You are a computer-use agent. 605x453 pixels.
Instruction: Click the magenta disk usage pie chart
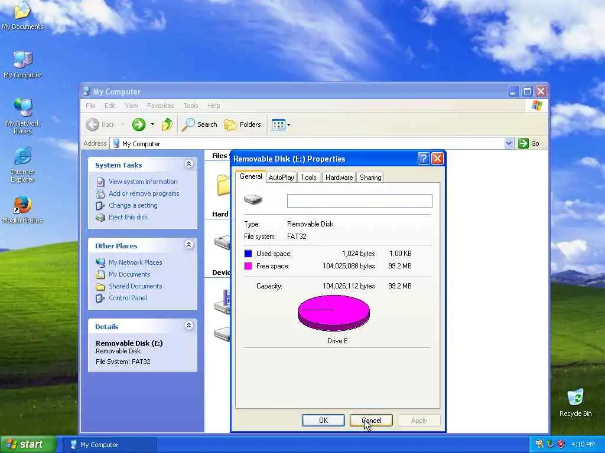click(x=334, y=313)
